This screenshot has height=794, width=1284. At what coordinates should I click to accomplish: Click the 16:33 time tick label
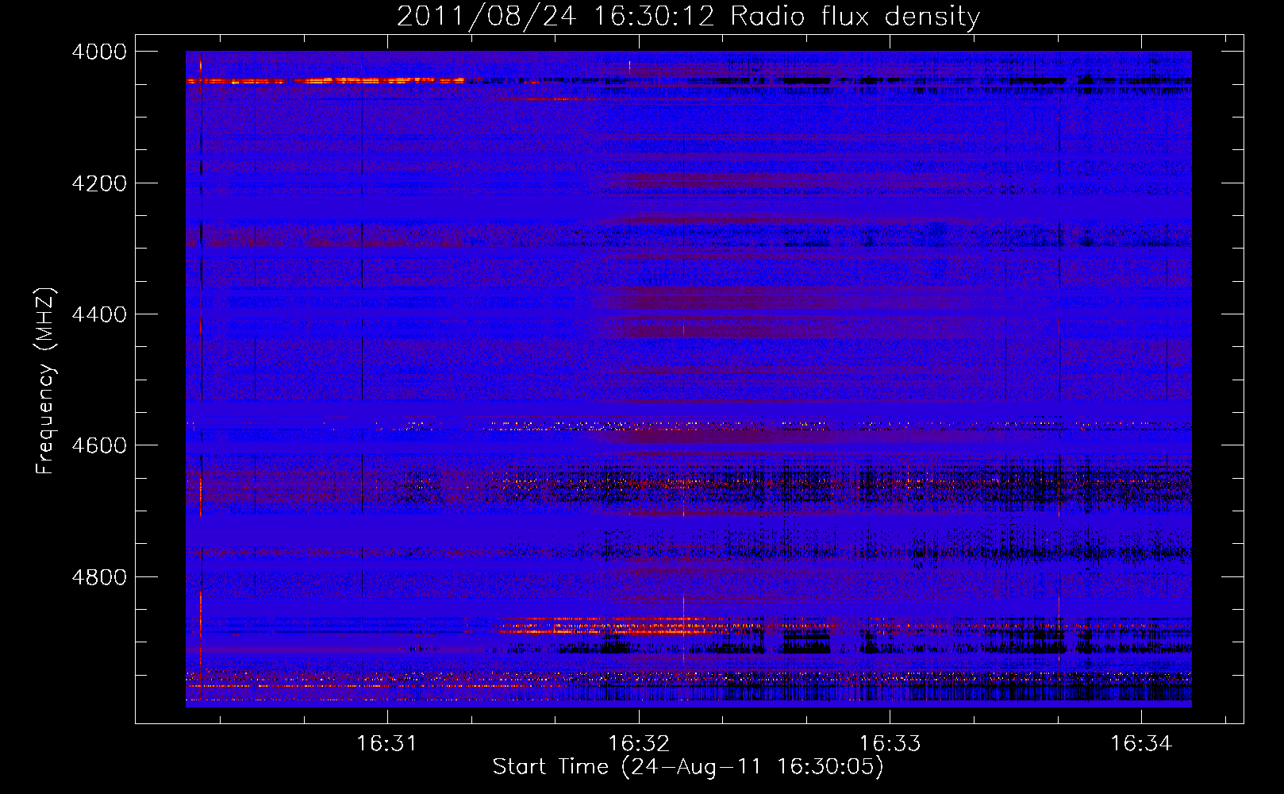coord(890,743)
